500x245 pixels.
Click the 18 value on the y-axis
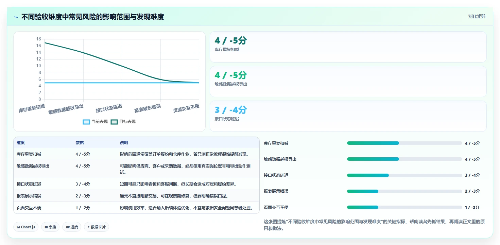point(38,39)
